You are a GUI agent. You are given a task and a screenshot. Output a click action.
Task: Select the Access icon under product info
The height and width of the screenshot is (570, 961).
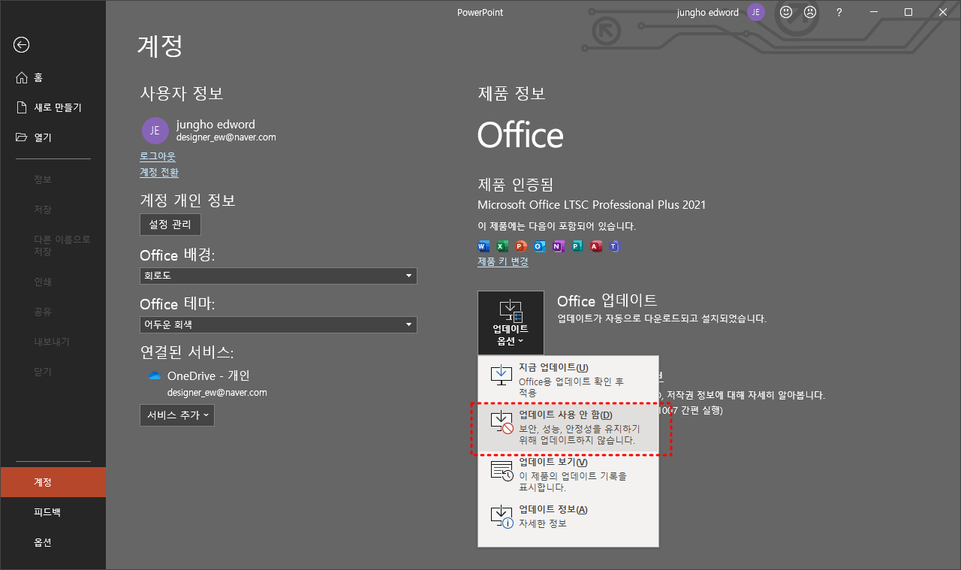coord(595,246)
